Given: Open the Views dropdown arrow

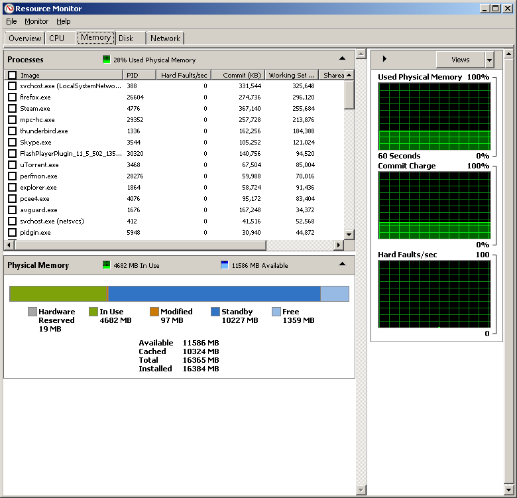Looking at the screenshot, I should (489, 60).
